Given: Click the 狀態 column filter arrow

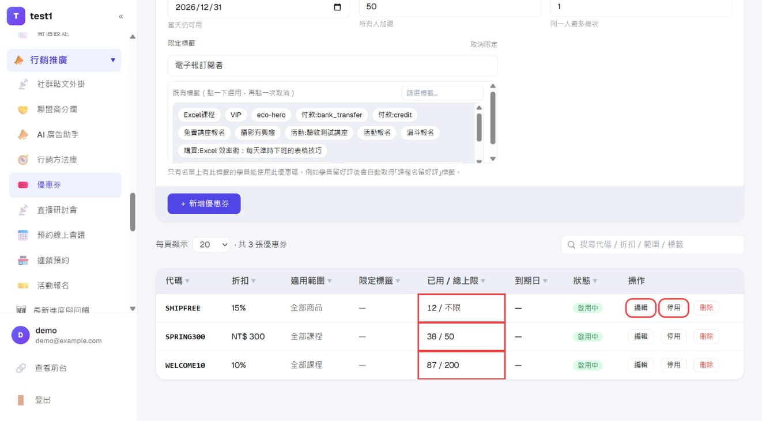Looking at the screenshot, I should tap(595, 281).
